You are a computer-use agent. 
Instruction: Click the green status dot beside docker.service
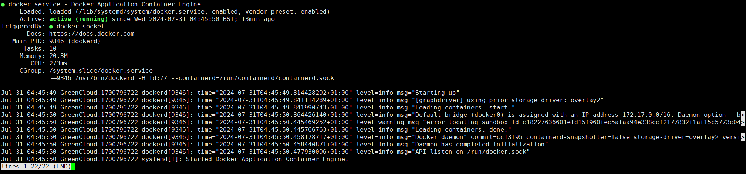(3, 5)
